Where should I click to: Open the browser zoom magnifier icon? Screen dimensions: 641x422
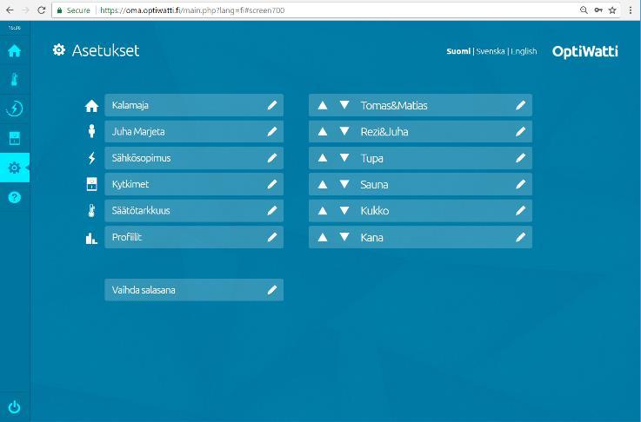pos(584,10)
